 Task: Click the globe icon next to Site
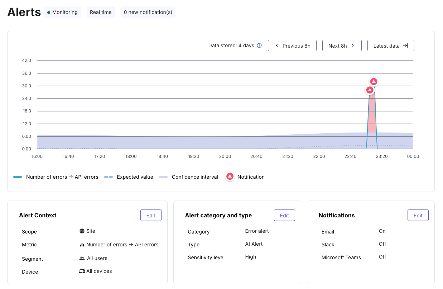point(82,231)
